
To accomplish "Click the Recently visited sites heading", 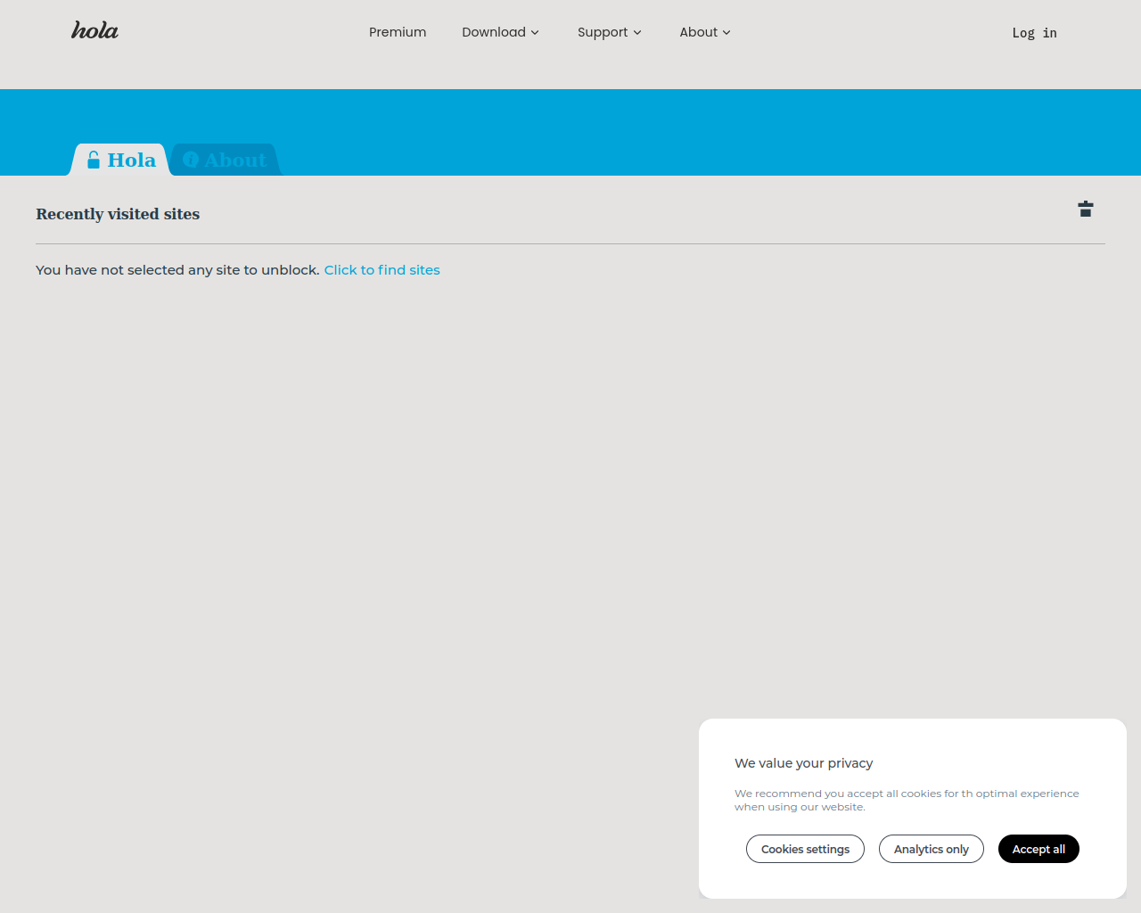I will point(118,214).
